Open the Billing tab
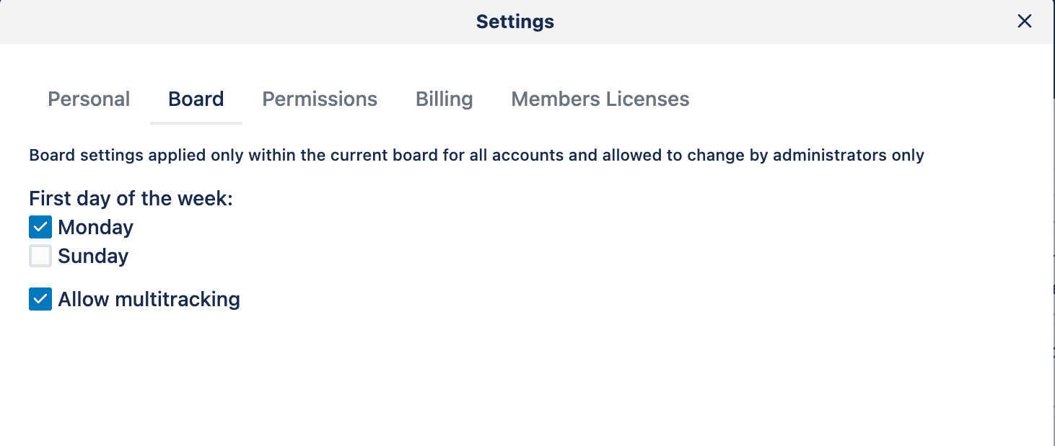1055x446 pixels. [x=444, y=99]
